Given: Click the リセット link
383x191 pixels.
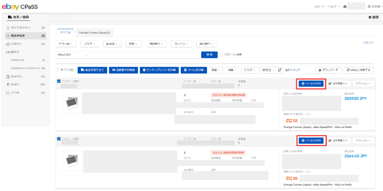Looking at the screenshot, I should [x=368, y=42].
